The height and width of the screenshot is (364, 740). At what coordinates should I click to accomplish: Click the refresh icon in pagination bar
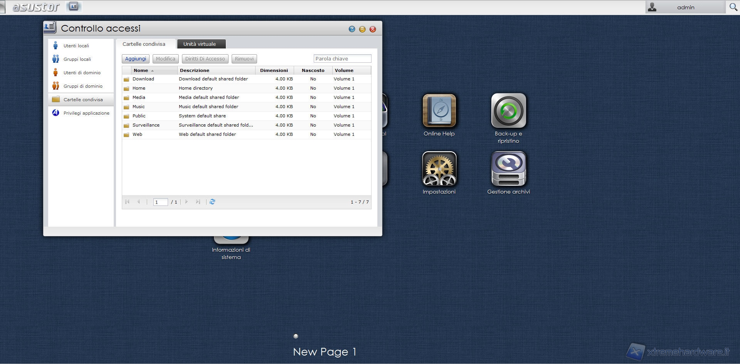212,202
